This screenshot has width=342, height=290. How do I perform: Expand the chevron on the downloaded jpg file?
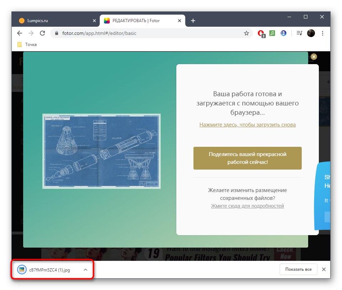click(x=85, y=270)
